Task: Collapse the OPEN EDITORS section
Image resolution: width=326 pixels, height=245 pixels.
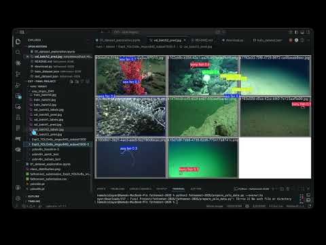Action: click(x=37, y=46)
